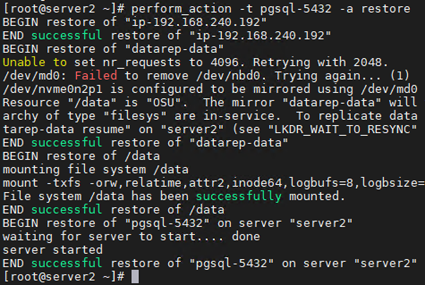Click the line 'BEGIN restore of "ip-192.168.240.192"'
The height and width of the screenshot is (285, 425).
[135, 22]
